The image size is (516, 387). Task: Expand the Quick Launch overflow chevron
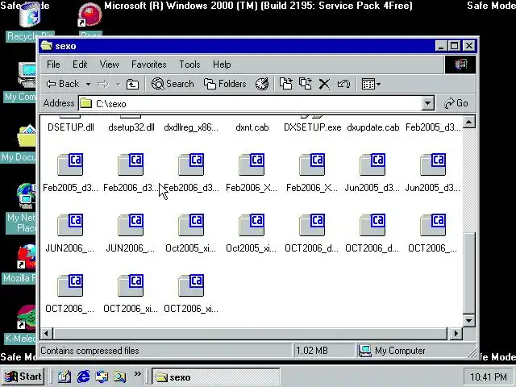[138, 374]
